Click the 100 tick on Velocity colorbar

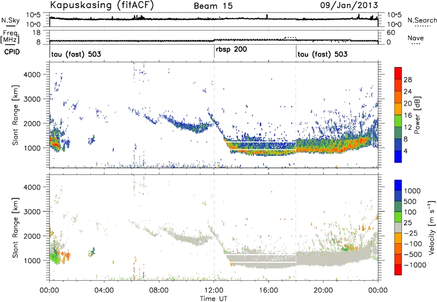coord(411,212)
